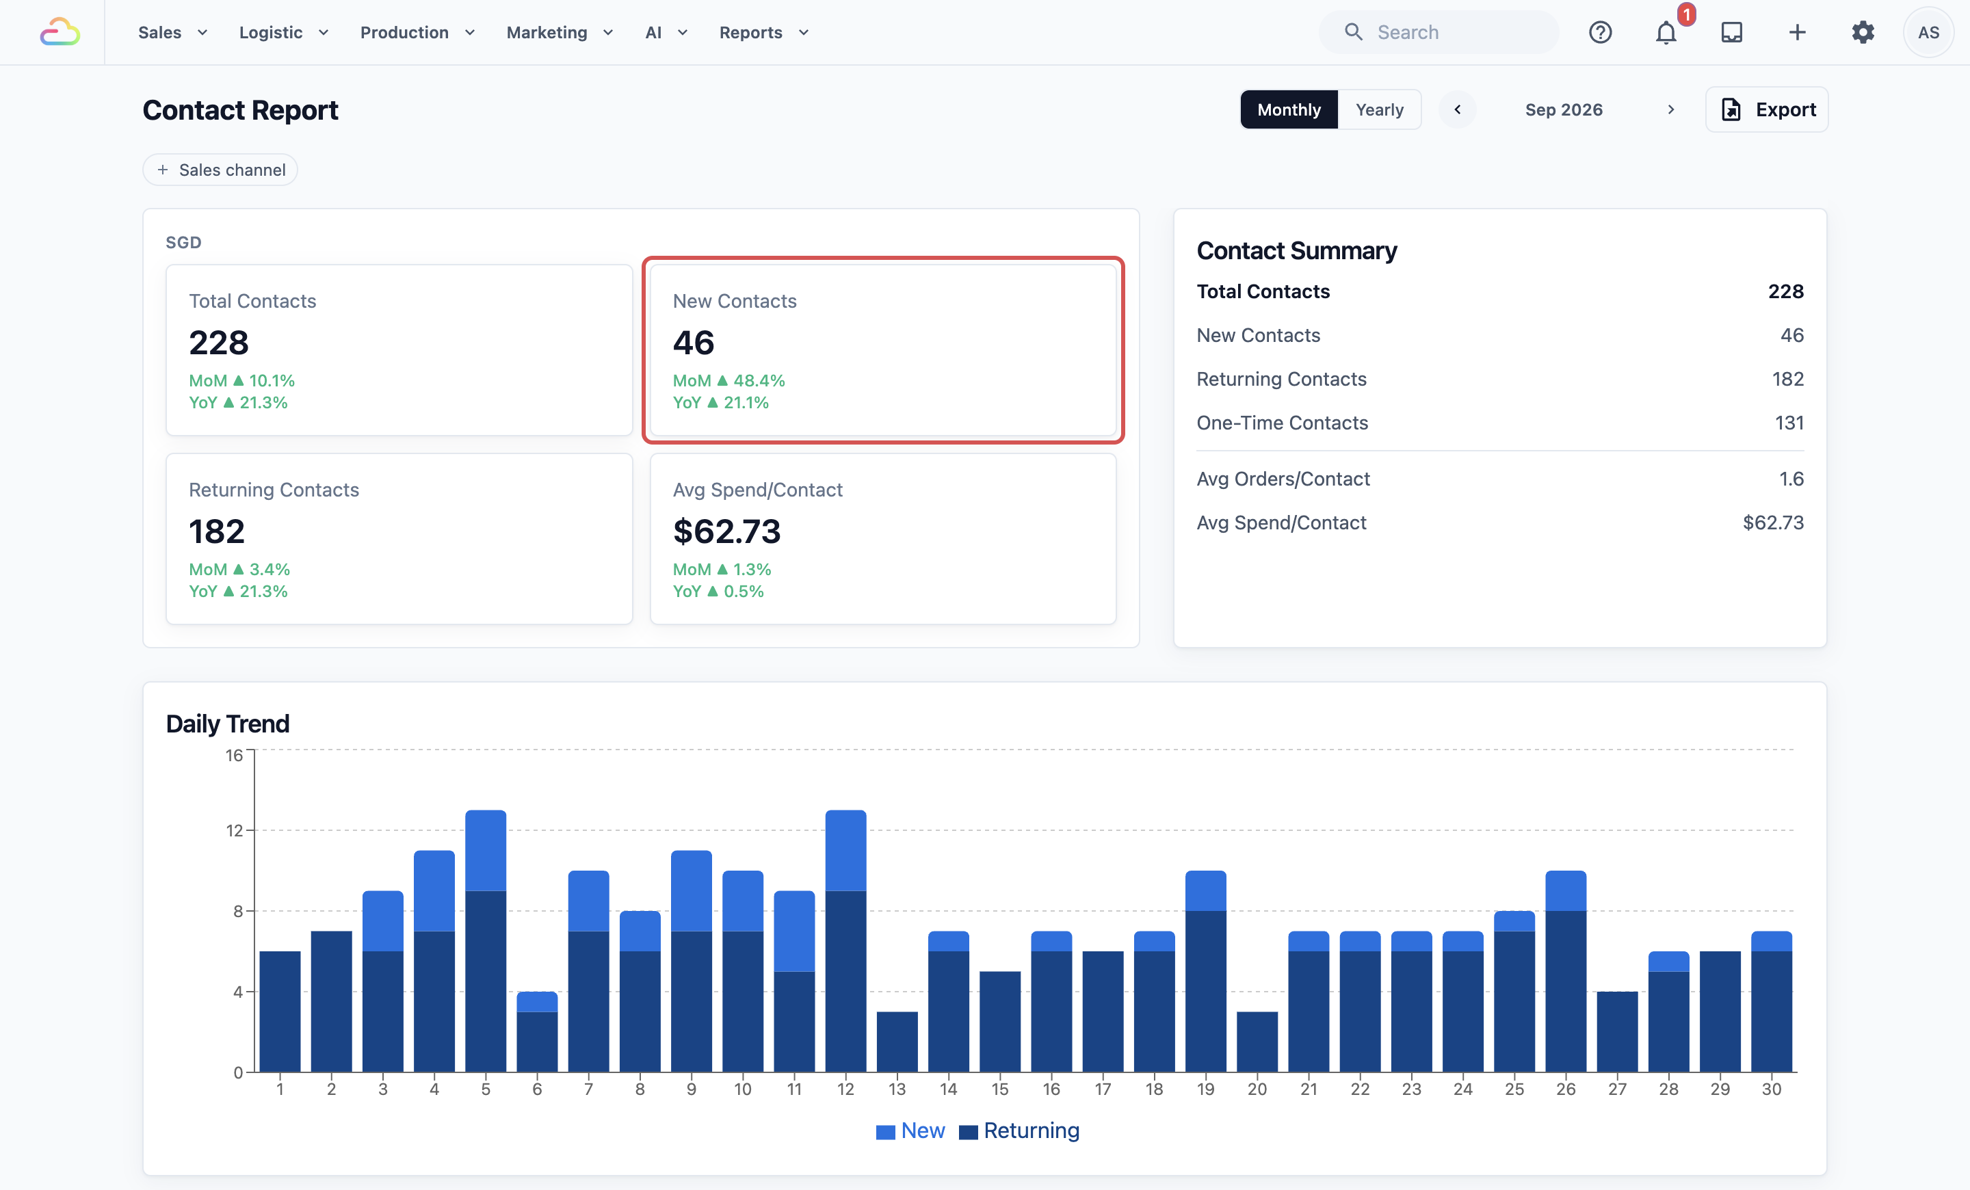Expand the Reports menu

point(763,32)
